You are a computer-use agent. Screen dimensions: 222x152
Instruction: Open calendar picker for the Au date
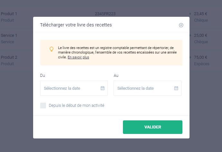tap(176, 88)
